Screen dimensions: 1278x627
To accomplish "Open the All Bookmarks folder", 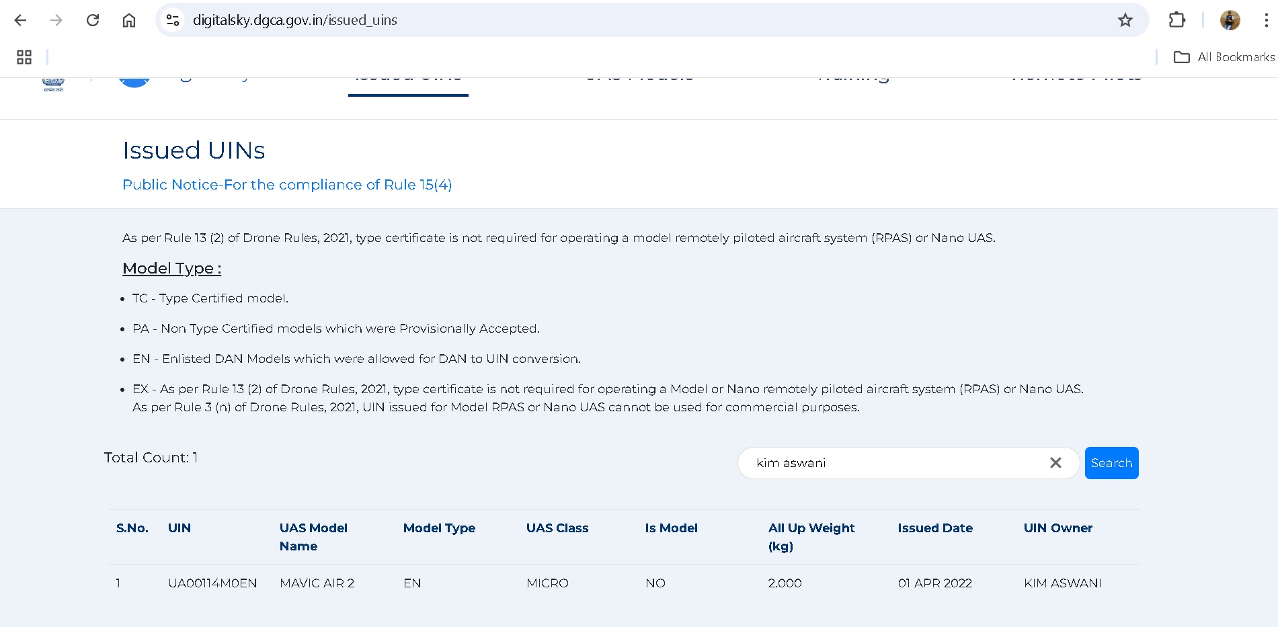I will coord(1224,57).
